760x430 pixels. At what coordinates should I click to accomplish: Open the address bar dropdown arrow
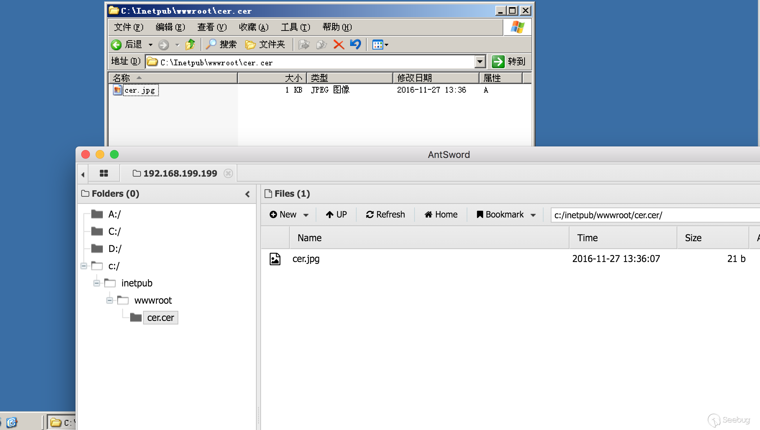[x=480, y=62]
